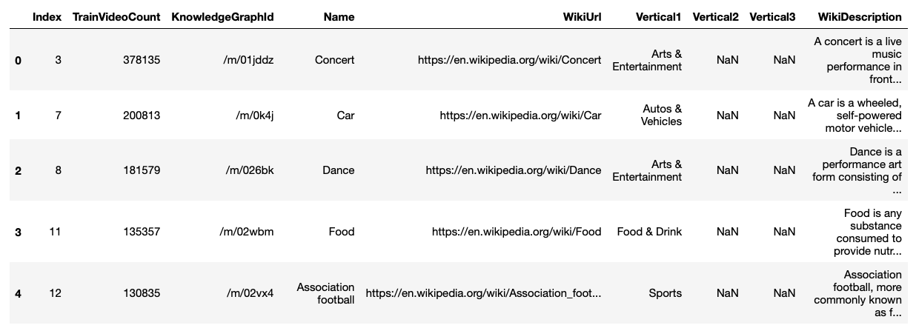Select the cell with value 378135
916x328 pixels.
pos(142,60)
